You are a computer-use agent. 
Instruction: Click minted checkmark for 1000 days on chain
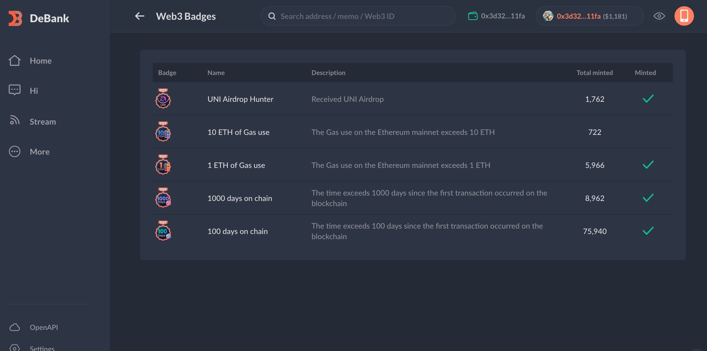click(x=648, y=198)
